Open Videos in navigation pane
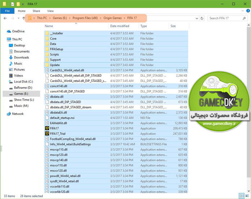 [x=16, y=76]
